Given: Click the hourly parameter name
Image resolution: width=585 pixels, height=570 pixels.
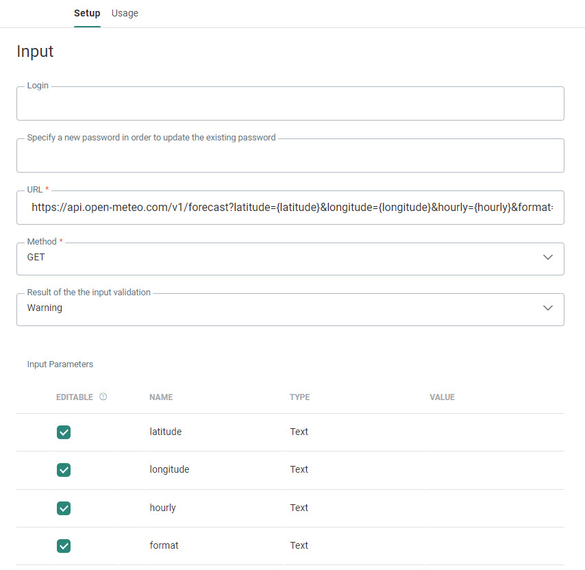Looking at the screenshot, I should click(x=162, y=508).
